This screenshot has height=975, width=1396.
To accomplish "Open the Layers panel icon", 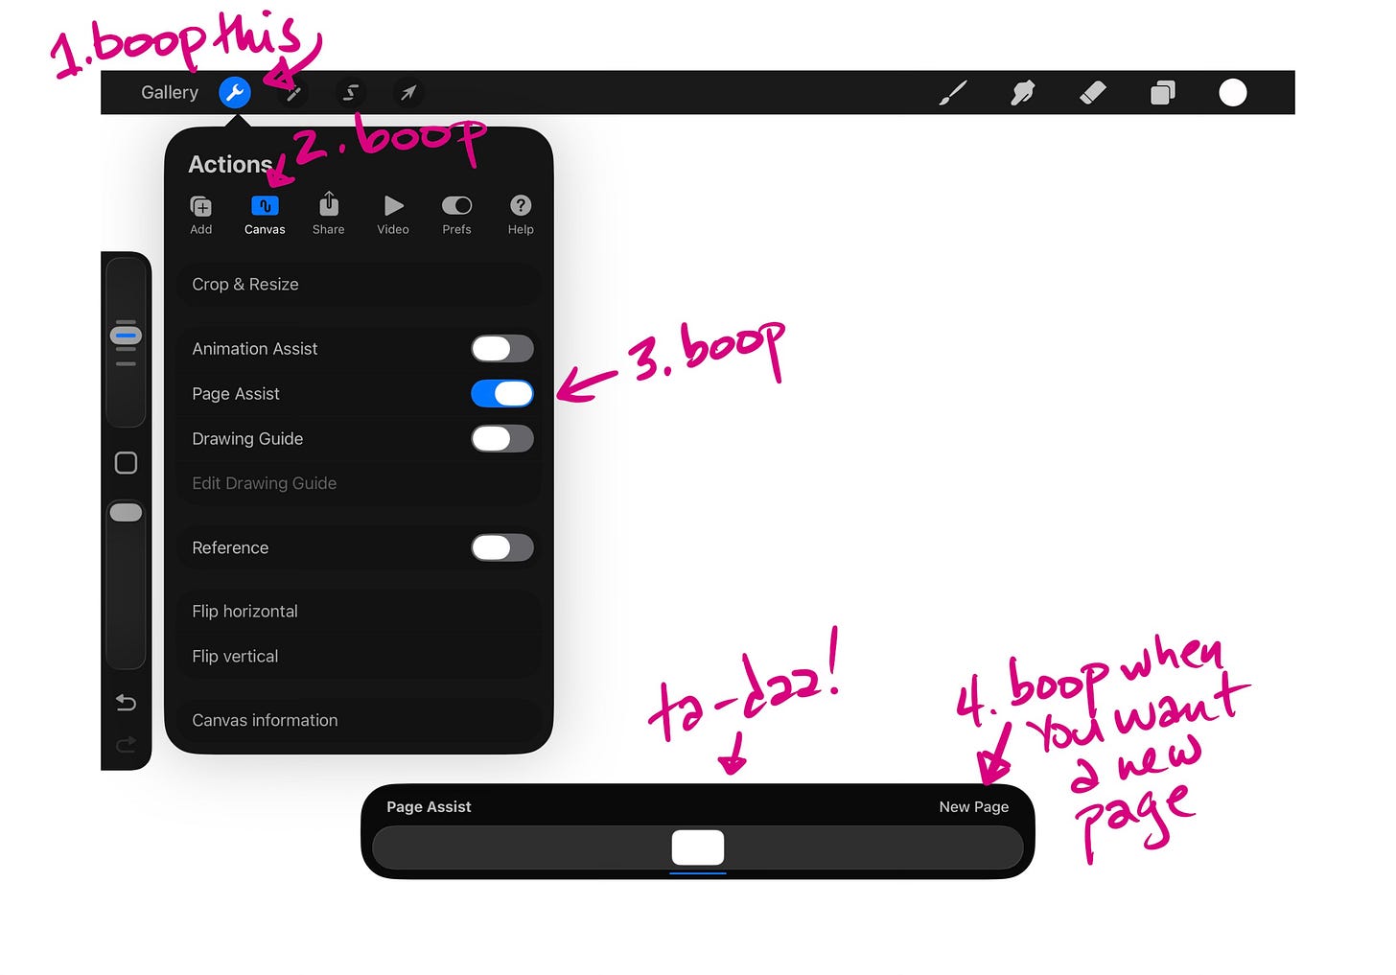I will (x=1163, y=93).
